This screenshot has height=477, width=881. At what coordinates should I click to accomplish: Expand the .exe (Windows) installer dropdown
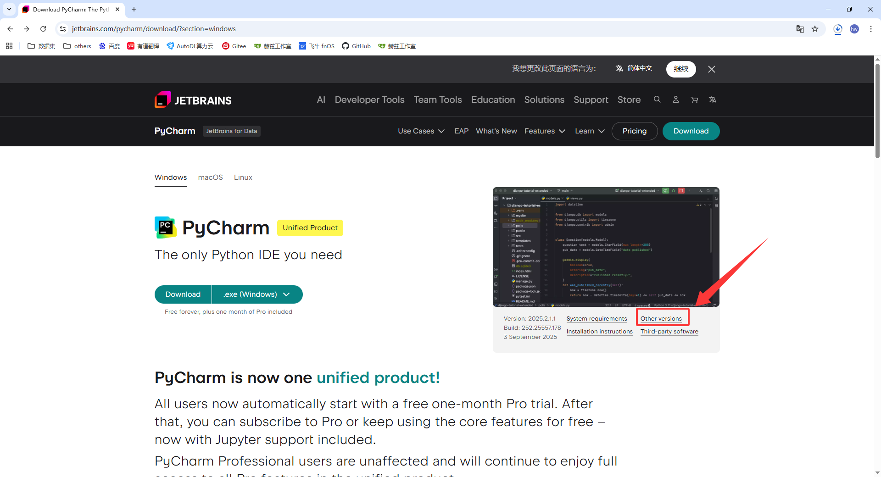pos(257,294)
